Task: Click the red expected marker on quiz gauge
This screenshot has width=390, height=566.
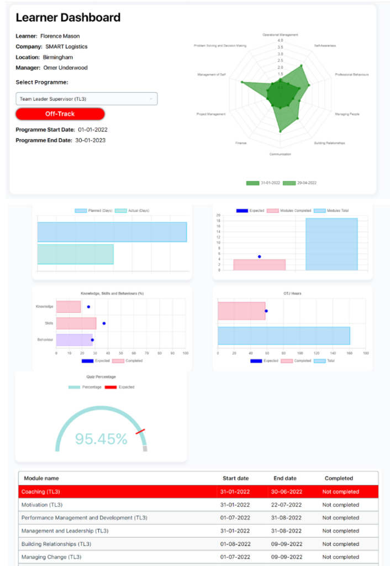Action: [140, 432]
